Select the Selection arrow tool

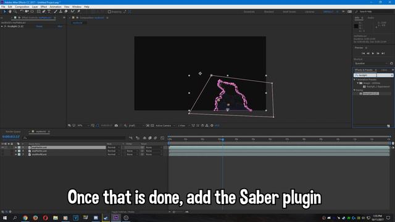[x=4, y=12]
